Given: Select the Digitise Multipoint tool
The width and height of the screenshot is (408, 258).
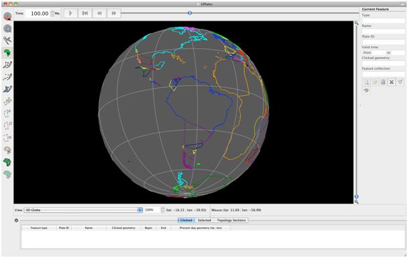Looking at the screenshot, I should (x=7, y=77).
